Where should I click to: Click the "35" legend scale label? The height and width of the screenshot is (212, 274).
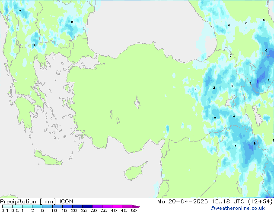click(x=104, y=210)
